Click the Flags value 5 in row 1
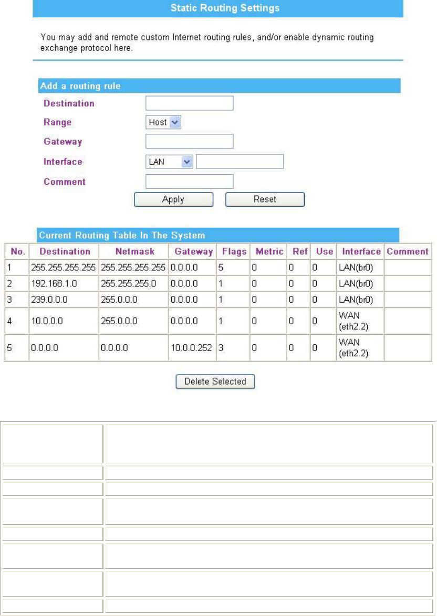This screenshot has height=616, width=437. point(233,268)
